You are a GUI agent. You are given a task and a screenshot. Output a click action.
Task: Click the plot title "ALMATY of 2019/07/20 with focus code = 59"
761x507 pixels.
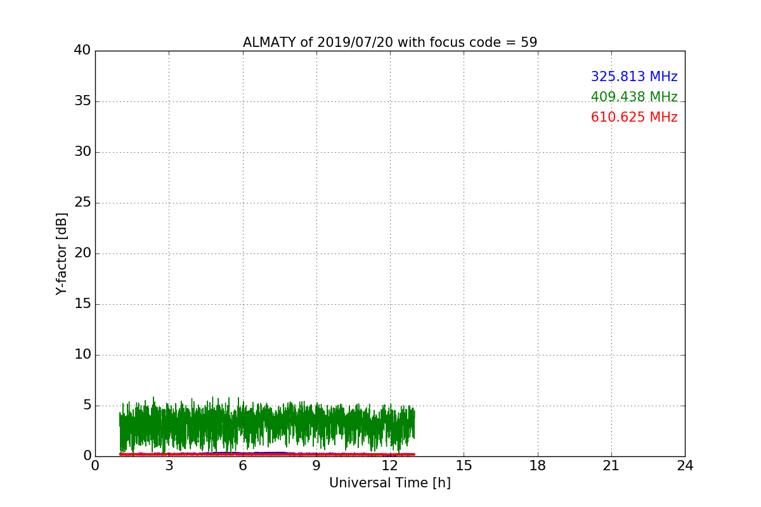(390, 42)
